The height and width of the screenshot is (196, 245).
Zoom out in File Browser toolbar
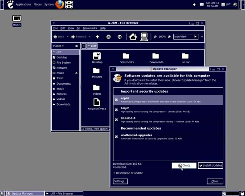[x=155, y=37]
